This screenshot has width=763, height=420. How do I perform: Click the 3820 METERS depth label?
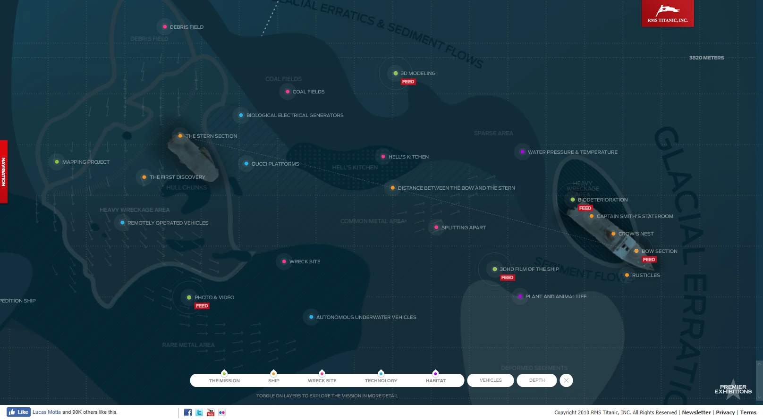706,58
